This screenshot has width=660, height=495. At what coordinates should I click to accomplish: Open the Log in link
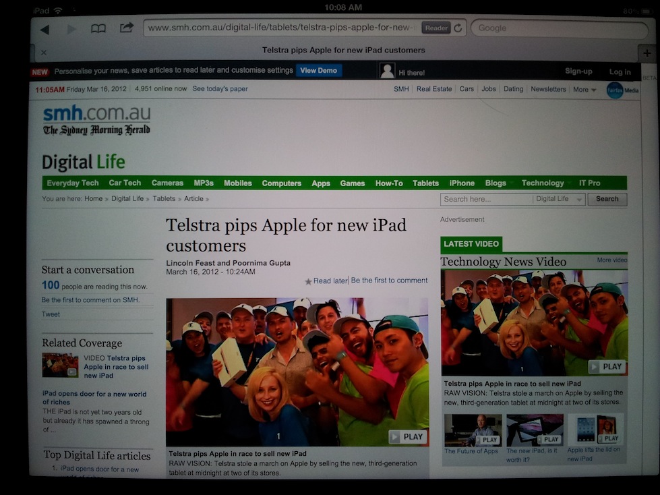coord(620,72)
